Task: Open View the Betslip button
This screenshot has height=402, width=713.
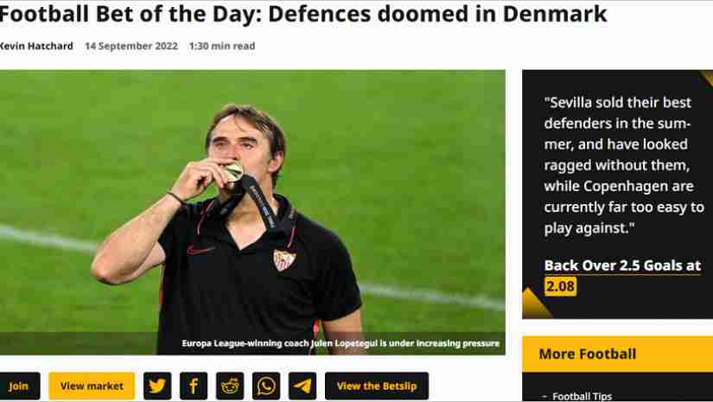Action: click(x=377, y=386)
